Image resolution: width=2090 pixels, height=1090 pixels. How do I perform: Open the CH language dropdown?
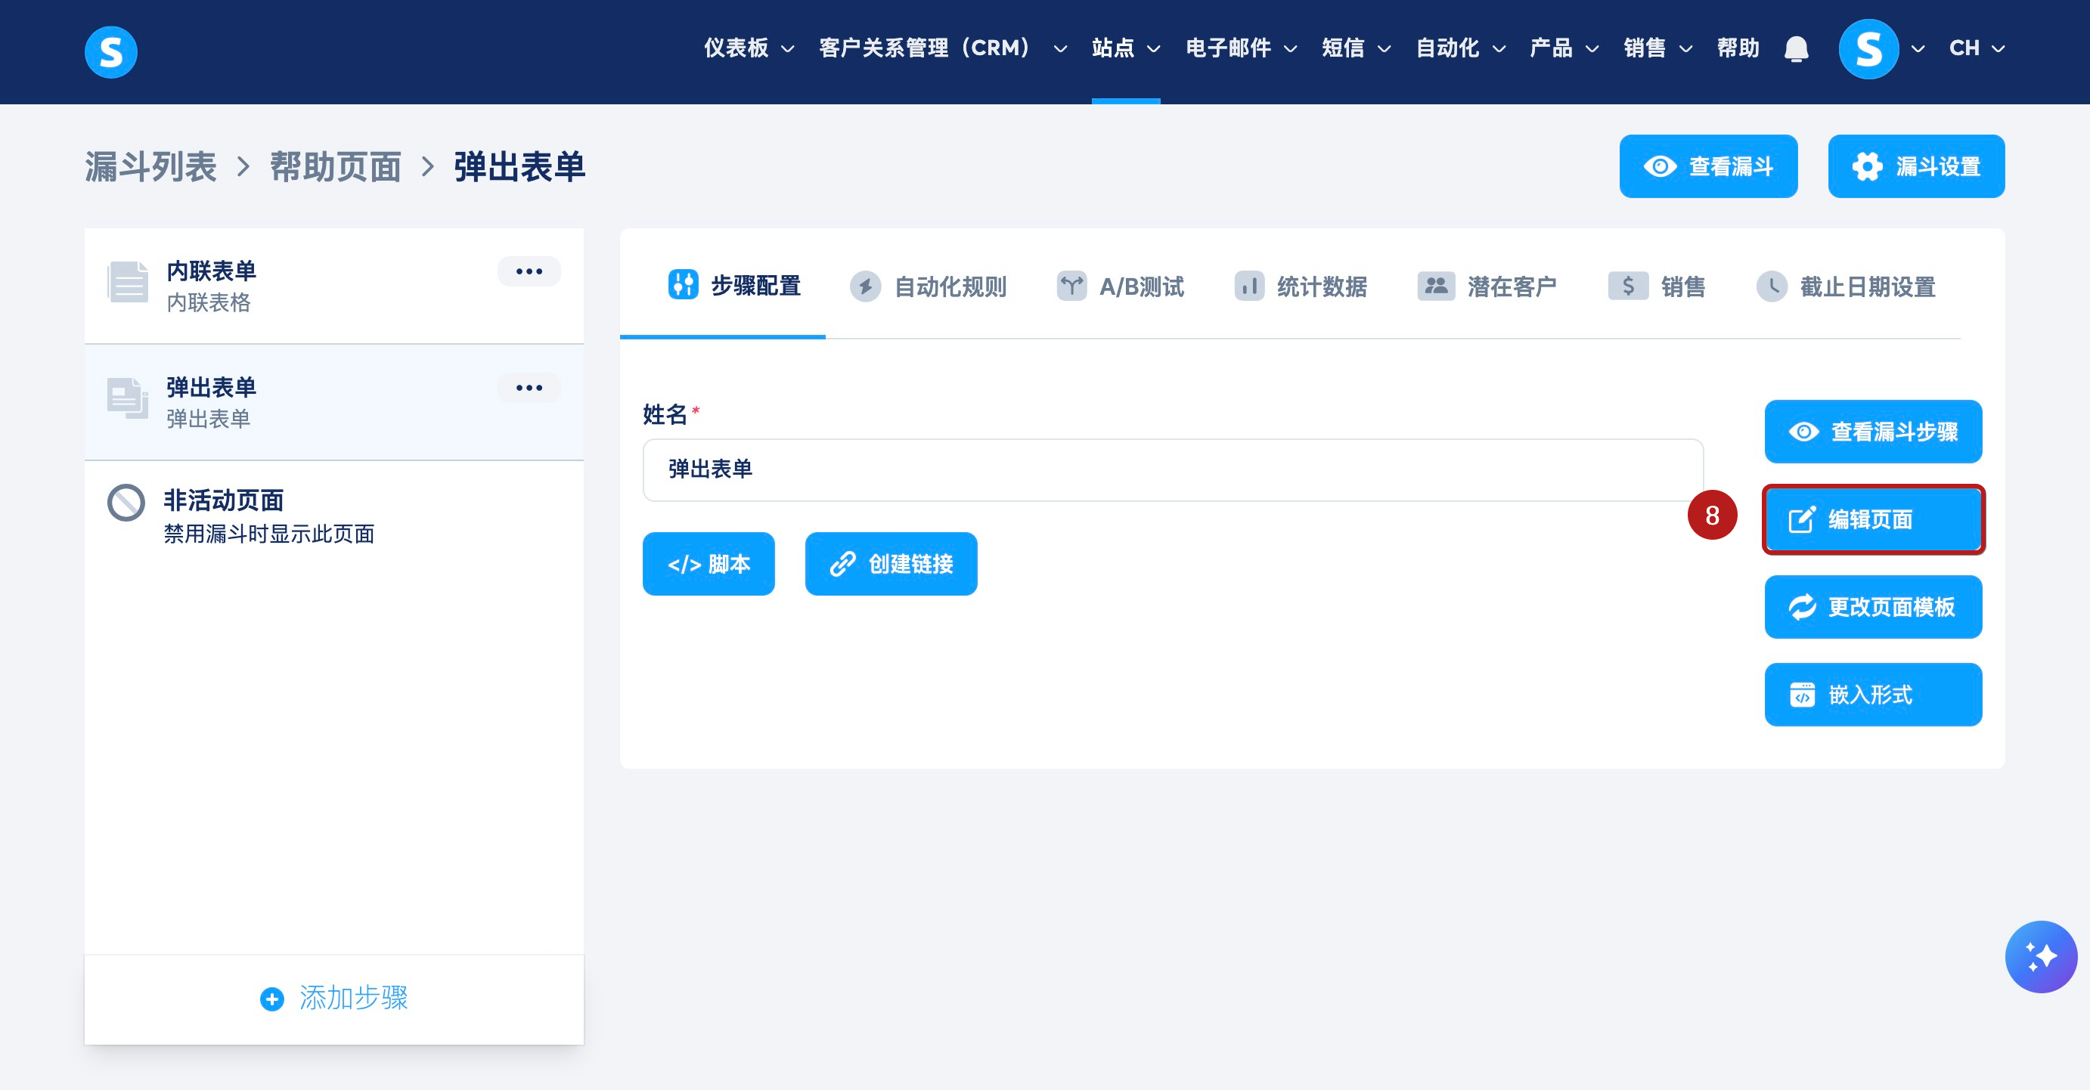click(1977, 48)
